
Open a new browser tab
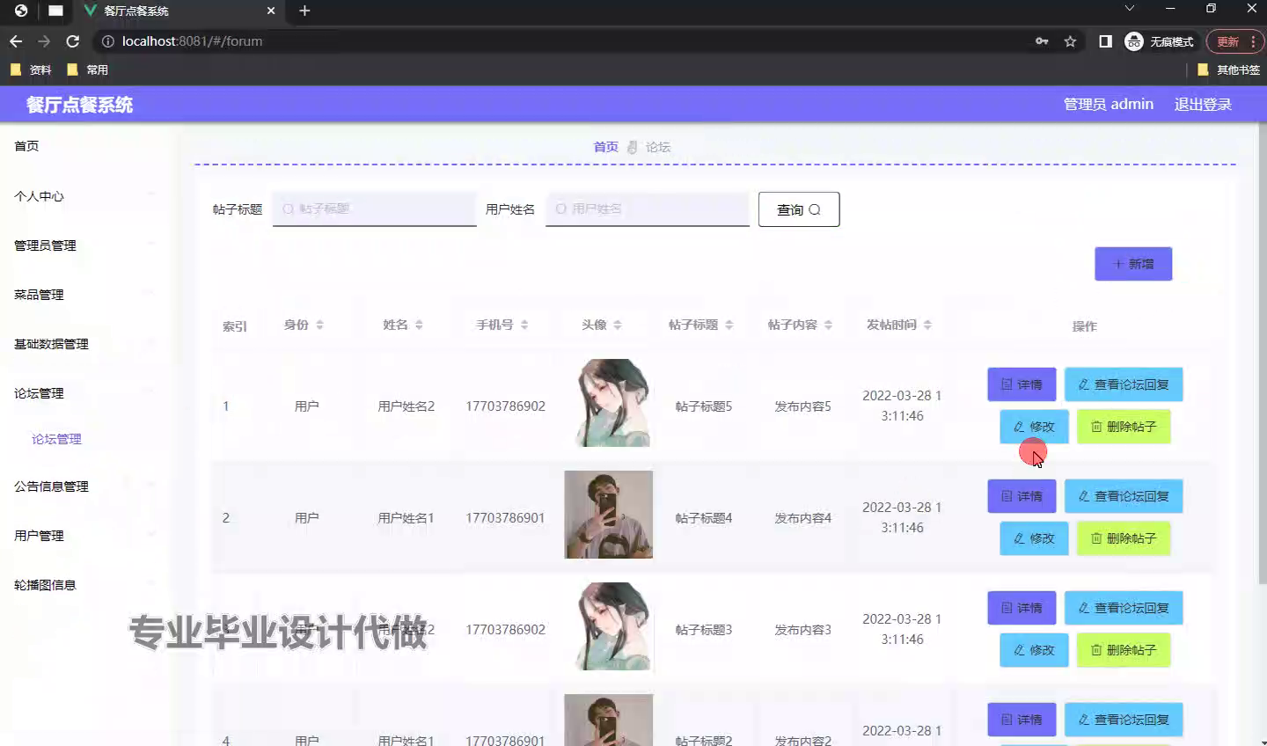click(x=304, y=11)
